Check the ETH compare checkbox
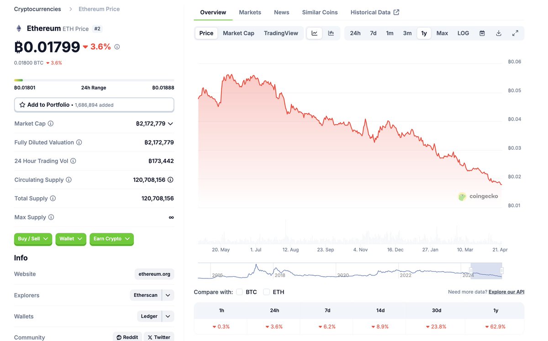 point(266,292)
